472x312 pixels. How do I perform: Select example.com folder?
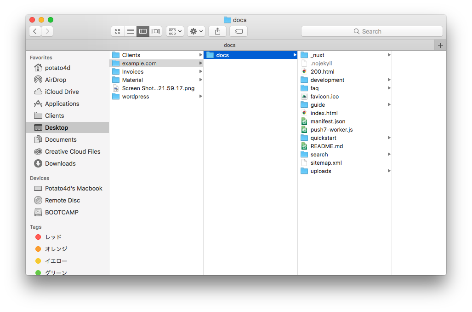[x=156, y=64]
